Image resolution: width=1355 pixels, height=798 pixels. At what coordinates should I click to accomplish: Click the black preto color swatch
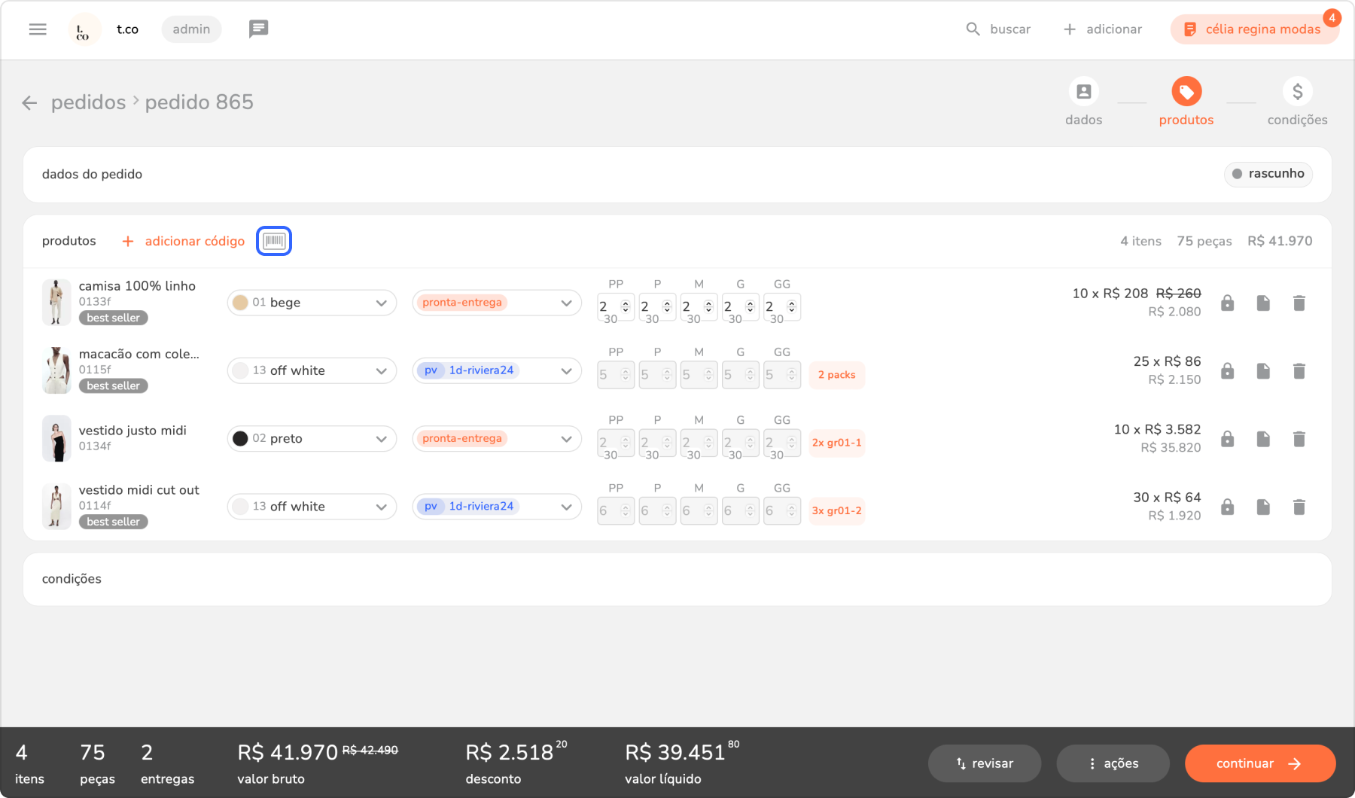tap(240, 439)
